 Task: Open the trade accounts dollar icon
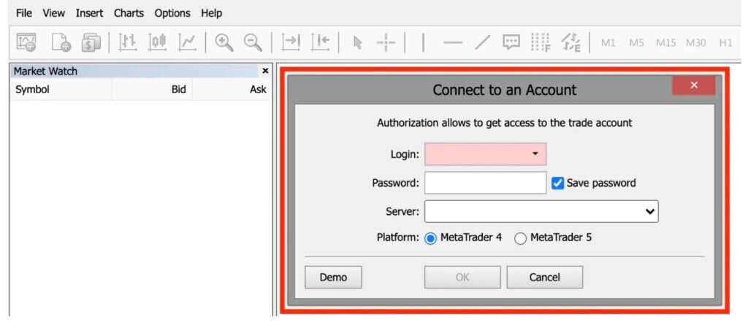tap(91, 43)
